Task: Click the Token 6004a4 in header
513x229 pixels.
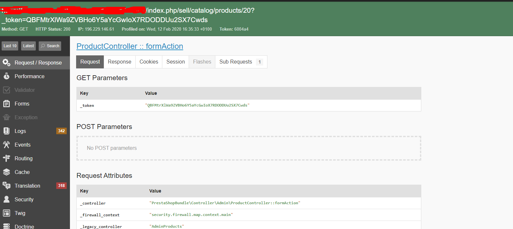Action: click(x=234, y=29)
